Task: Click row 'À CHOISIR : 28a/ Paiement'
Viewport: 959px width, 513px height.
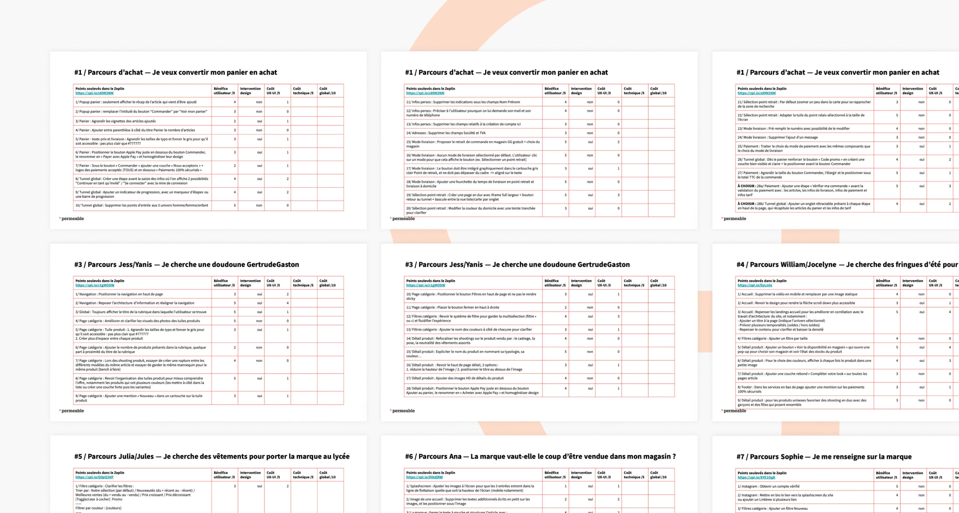Action: click(847, 191)
